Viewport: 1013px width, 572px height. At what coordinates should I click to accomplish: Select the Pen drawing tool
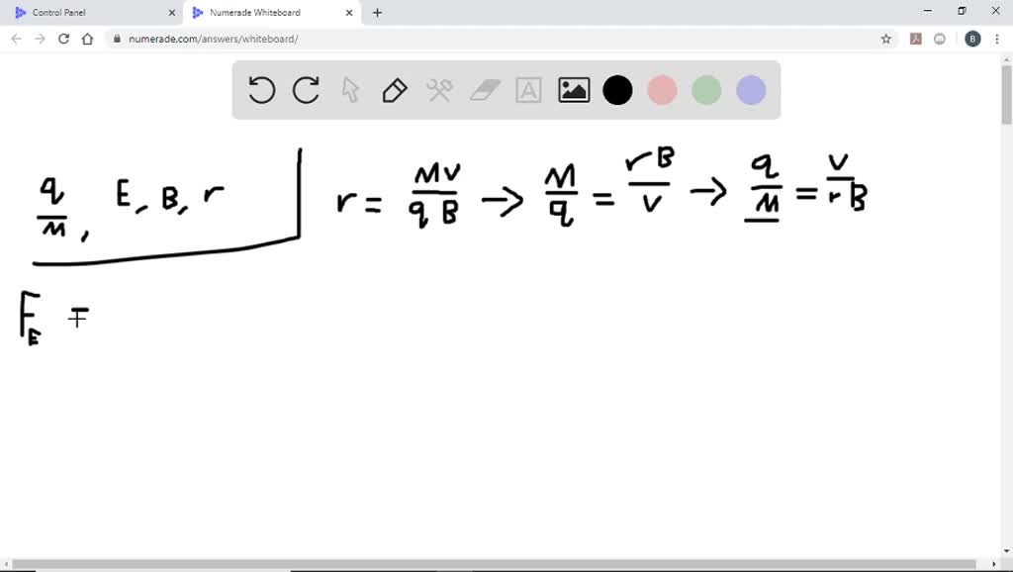click(395, 90)
